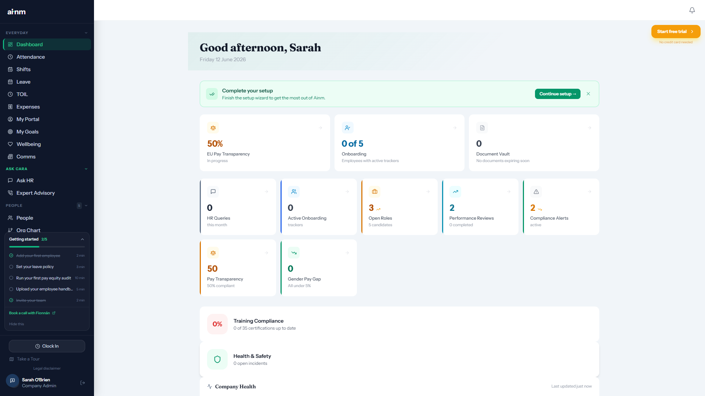Viewport: 705px width, 396px height.
Task: Collapse the EVERYDAY sidebar section
Action: [86, 33]
